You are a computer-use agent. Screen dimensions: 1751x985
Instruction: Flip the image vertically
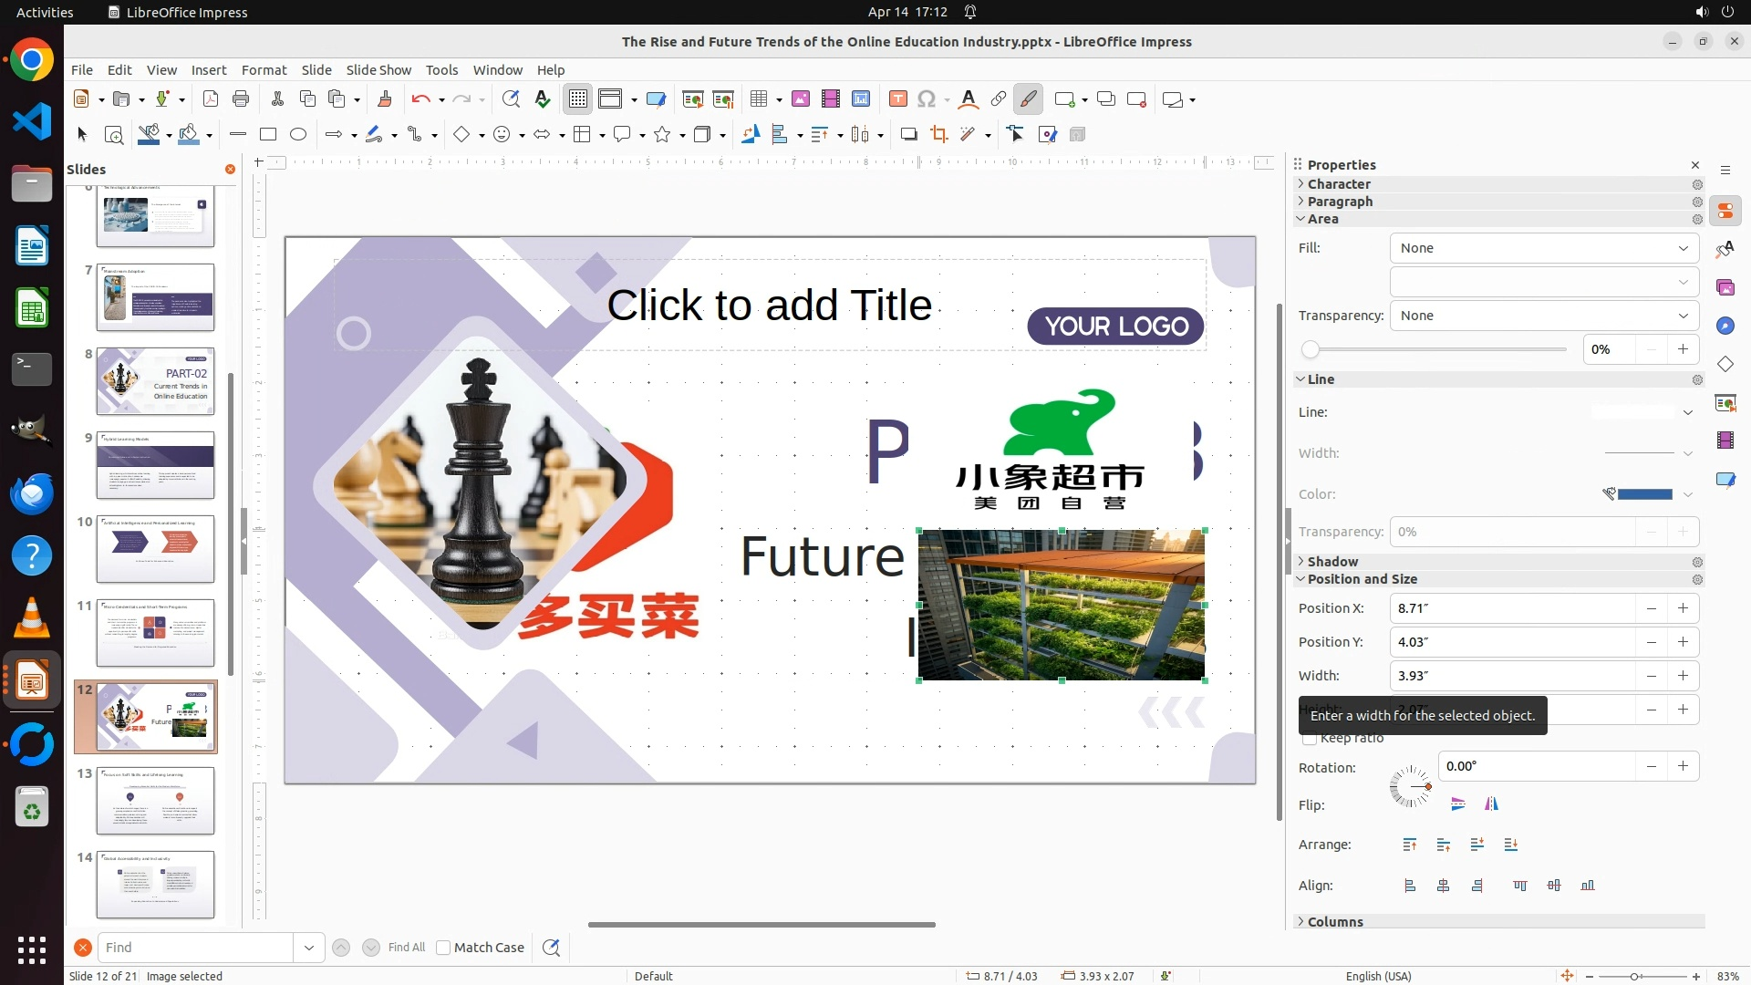click(x=1457, y=804)
